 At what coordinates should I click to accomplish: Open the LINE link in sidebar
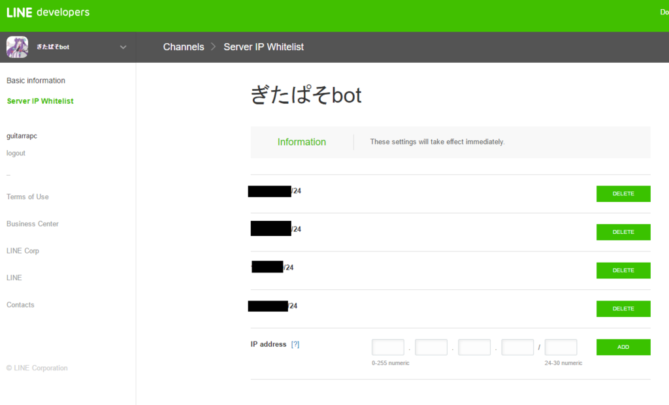[x=14, y=278]
